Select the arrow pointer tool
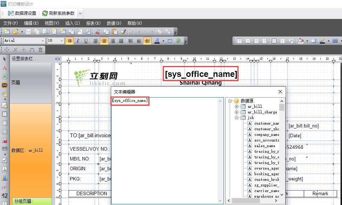 pos(5,59)
